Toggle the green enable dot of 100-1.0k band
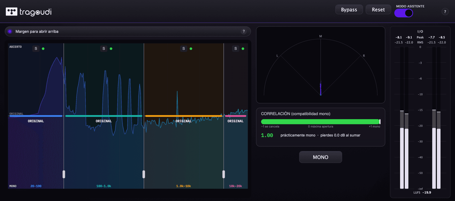This screenshot has width=455, height=201. pyautogui.click(x=111, y=49)
